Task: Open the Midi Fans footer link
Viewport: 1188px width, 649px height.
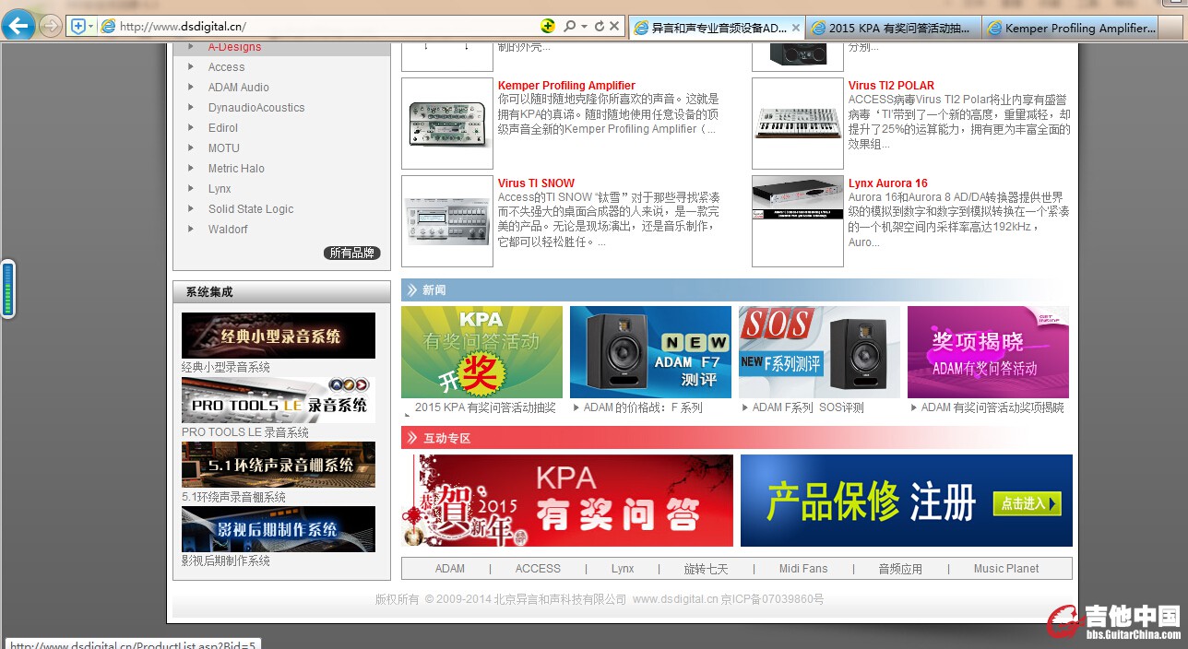Action: [x=803, y=569]
